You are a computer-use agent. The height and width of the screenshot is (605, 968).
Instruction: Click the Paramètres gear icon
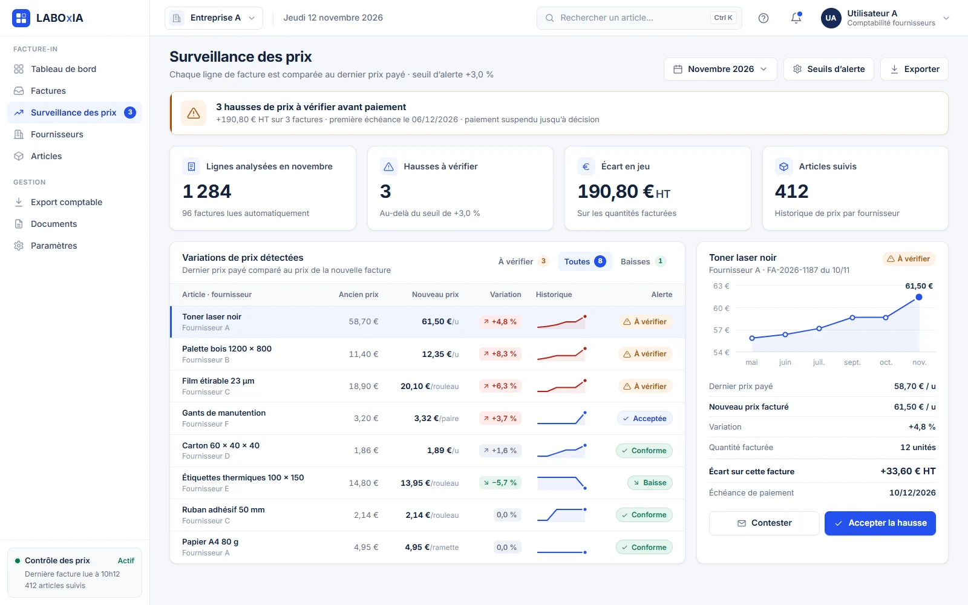pos(19,246)
